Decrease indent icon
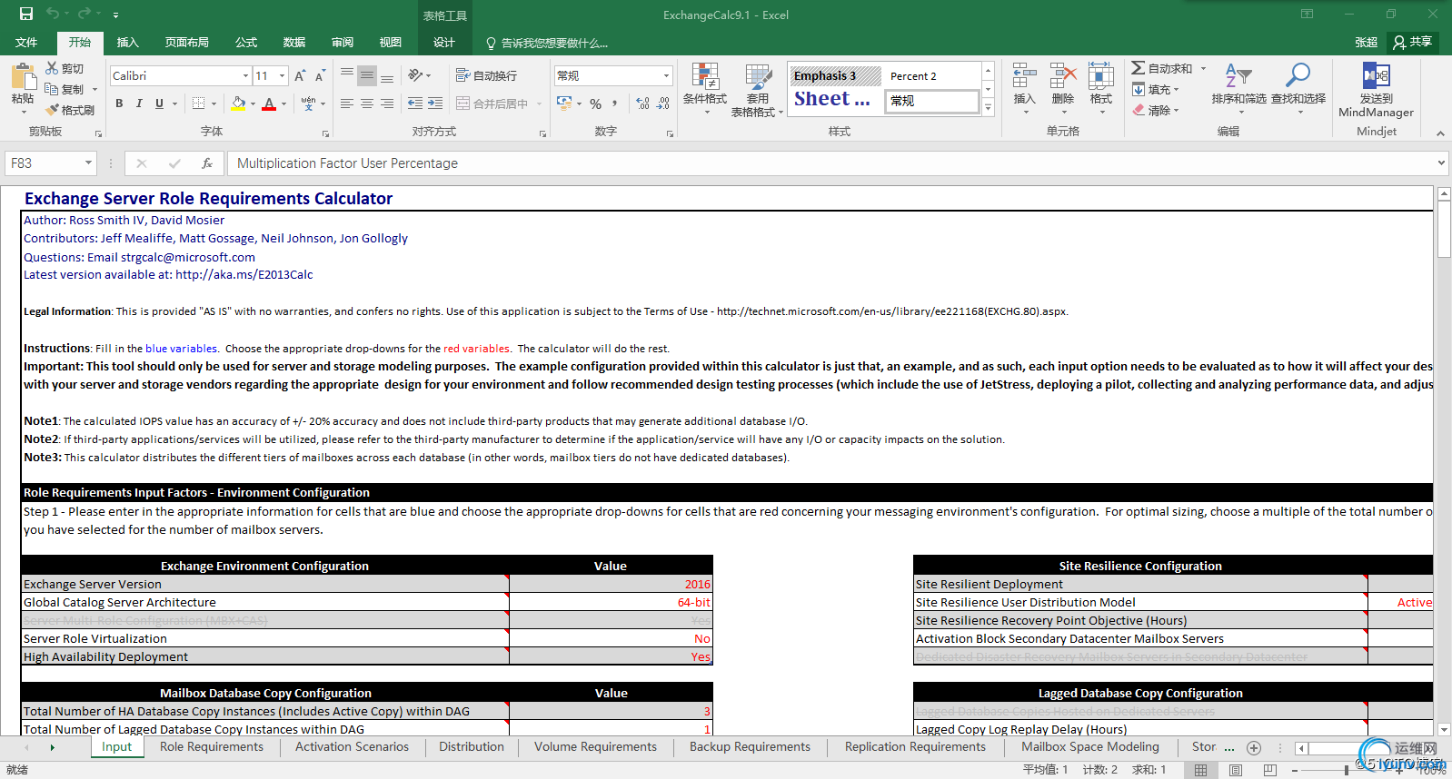The width and height of the screenshot is (1452, 779). 415,104
